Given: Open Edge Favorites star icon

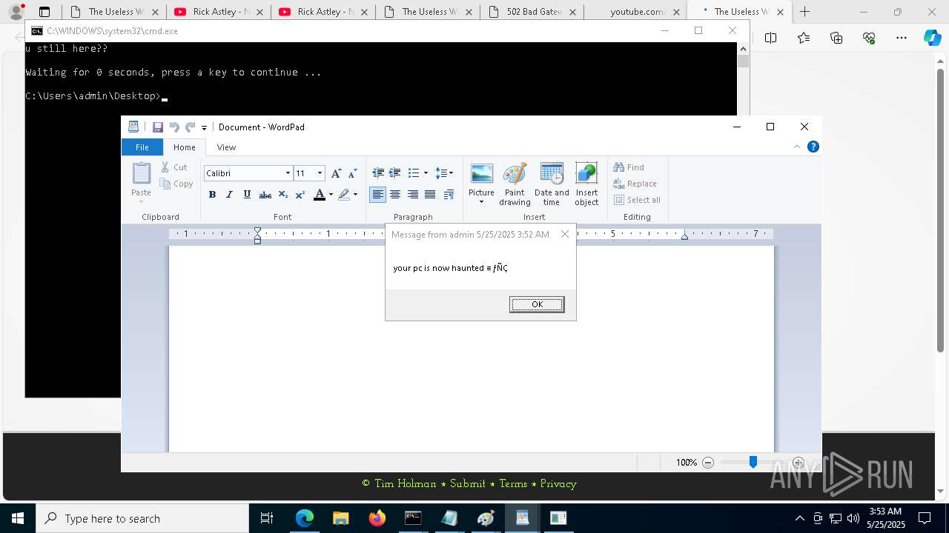Looking at the screenshot, I should click(804, 38).
